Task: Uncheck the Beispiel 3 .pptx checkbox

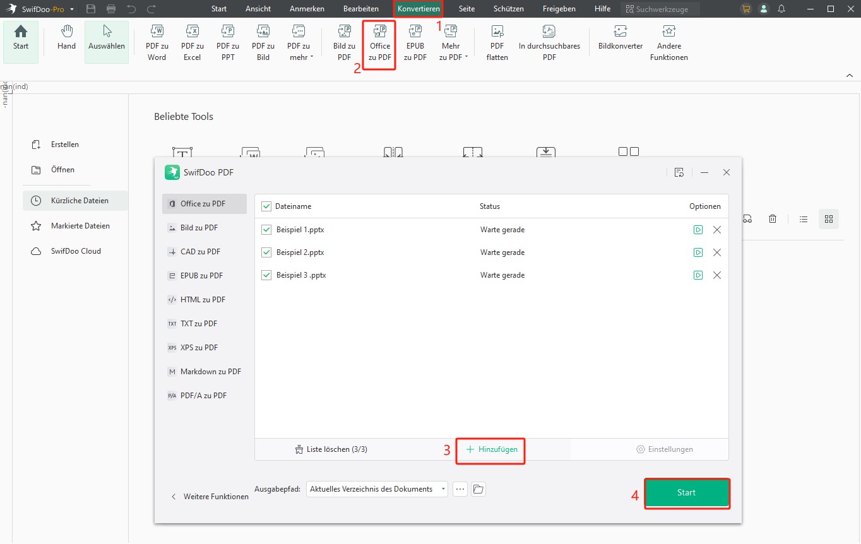Action: click(266, 275)
